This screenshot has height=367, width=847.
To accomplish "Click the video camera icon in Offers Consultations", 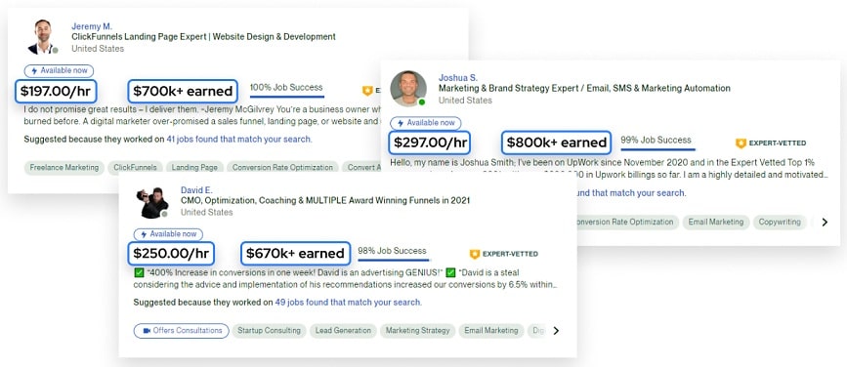I will point(146,330).
